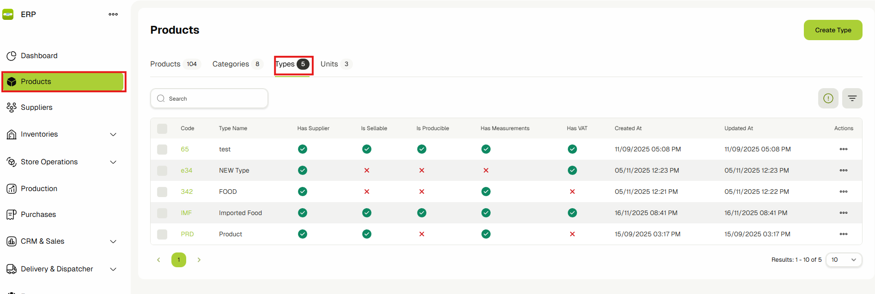875x294 pixels.
Task: Open the three-dot menu beside ERP logo
Action: (113, 14)
